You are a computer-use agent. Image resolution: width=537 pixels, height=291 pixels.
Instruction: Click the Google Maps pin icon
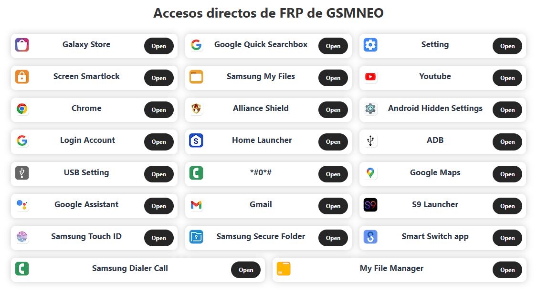pyautogui.click(x=370, y=173)
